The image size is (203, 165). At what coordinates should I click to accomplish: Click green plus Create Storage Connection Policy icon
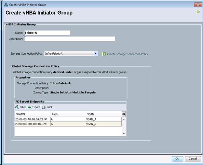tap(104, 54)
